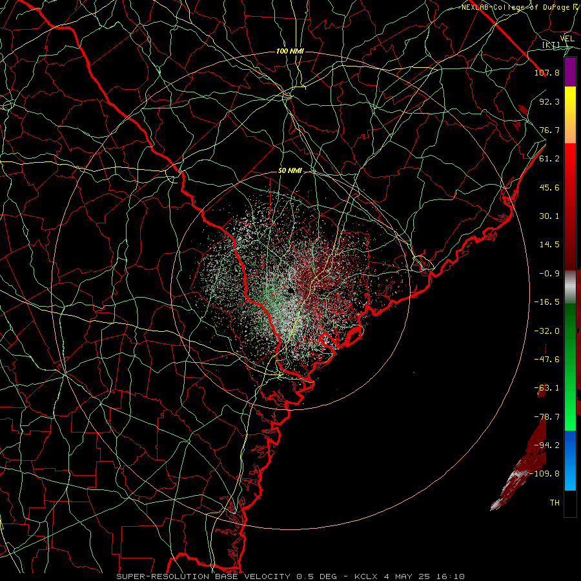This screenshot has width=581, height=581.
Task: Click the -78.7 velocity scale value
Action: tap(547, 417)
